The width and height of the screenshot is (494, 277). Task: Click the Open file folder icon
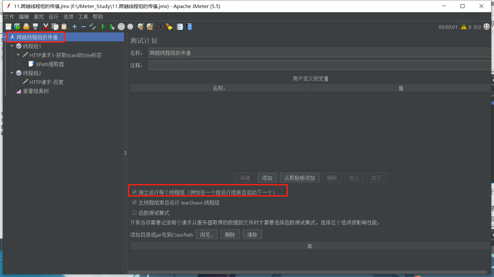(x=26, y=27)
